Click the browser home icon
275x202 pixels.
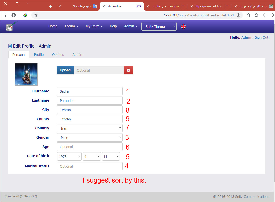tap(248, 15)
